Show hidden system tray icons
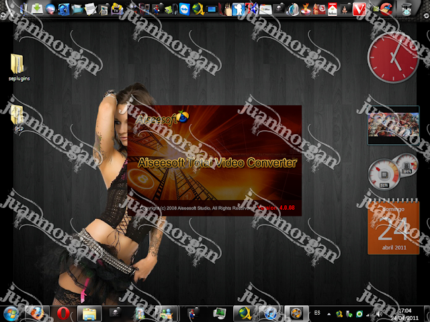The height and width of the screenshot is (322, 430). click(329, 314)
